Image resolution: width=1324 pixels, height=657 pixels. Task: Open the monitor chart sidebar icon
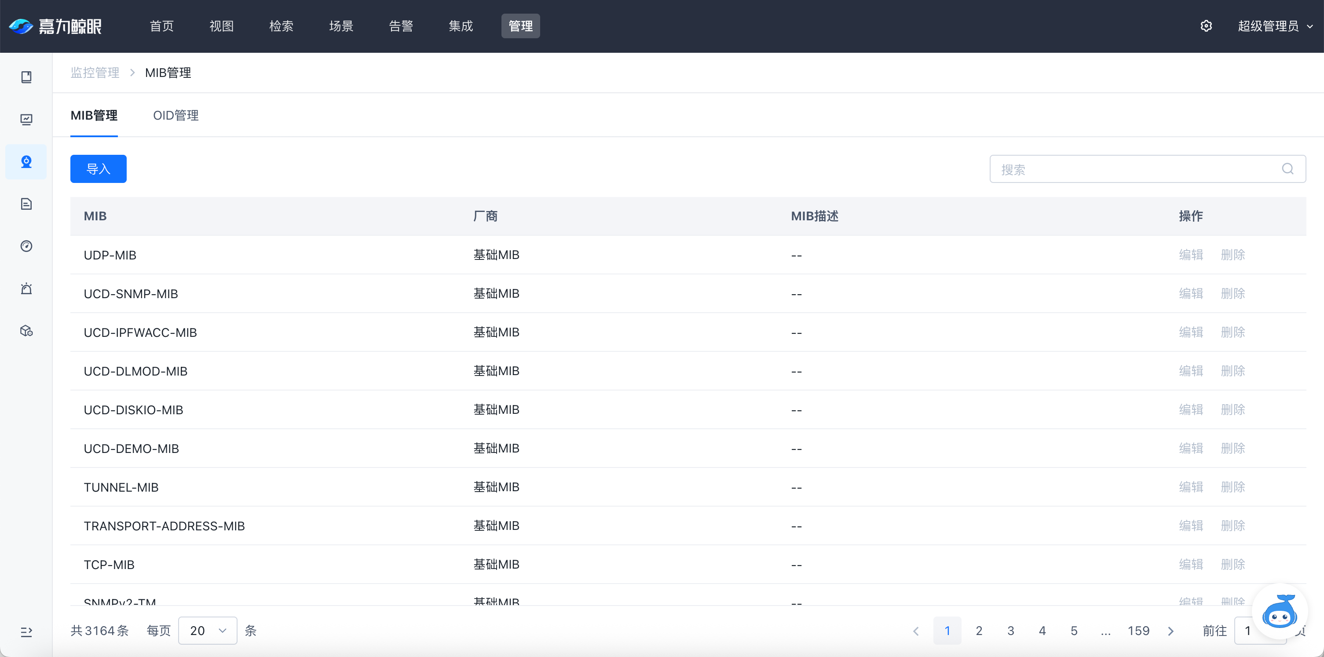point(26,120)
